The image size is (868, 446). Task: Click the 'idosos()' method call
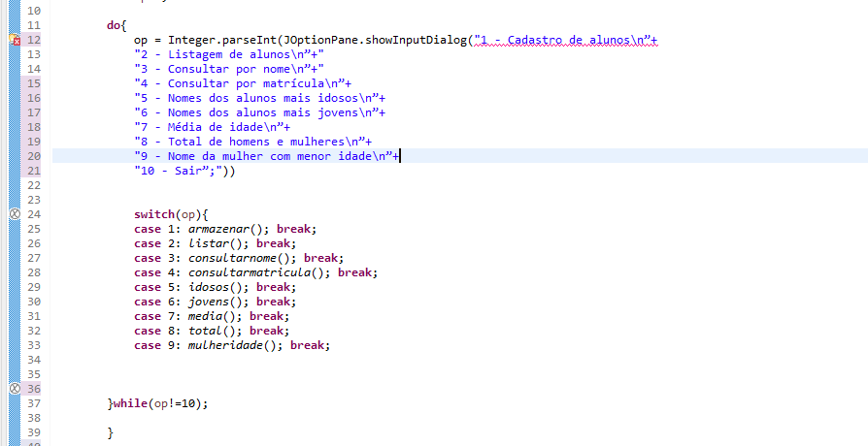216,287
